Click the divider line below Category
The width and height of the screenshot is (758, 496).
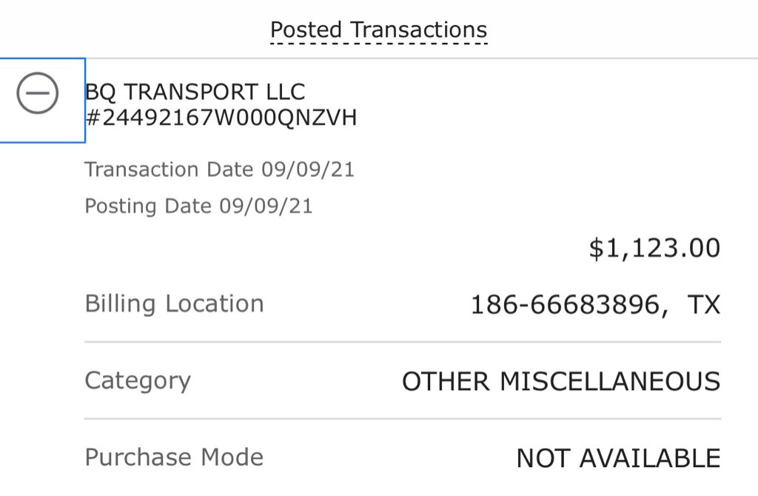tap(403, 418)
